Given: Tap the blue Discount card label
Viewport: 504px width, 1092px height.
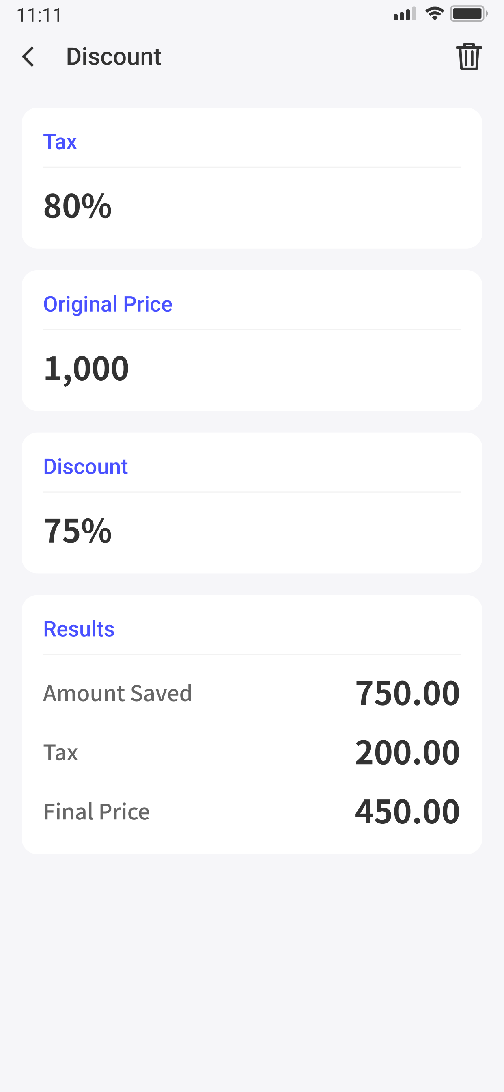Looking at the screenshot, I should click(86, 466).
